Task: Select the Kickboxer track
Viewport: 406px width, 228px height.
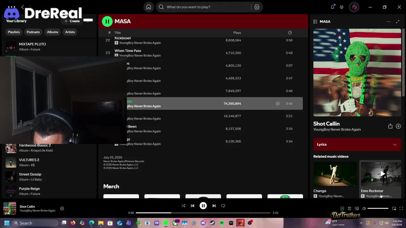Action: 123,38
